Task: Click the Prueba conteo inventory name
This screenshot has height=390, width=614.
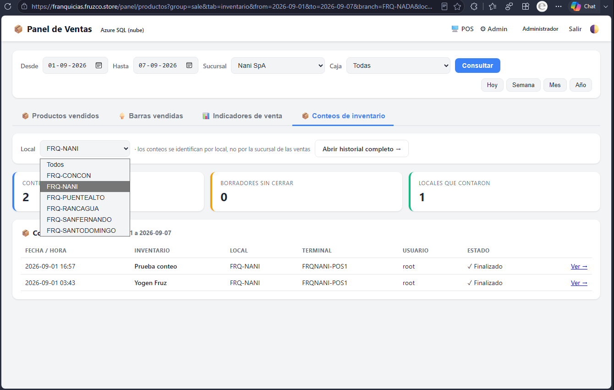Action: [156, 266]
